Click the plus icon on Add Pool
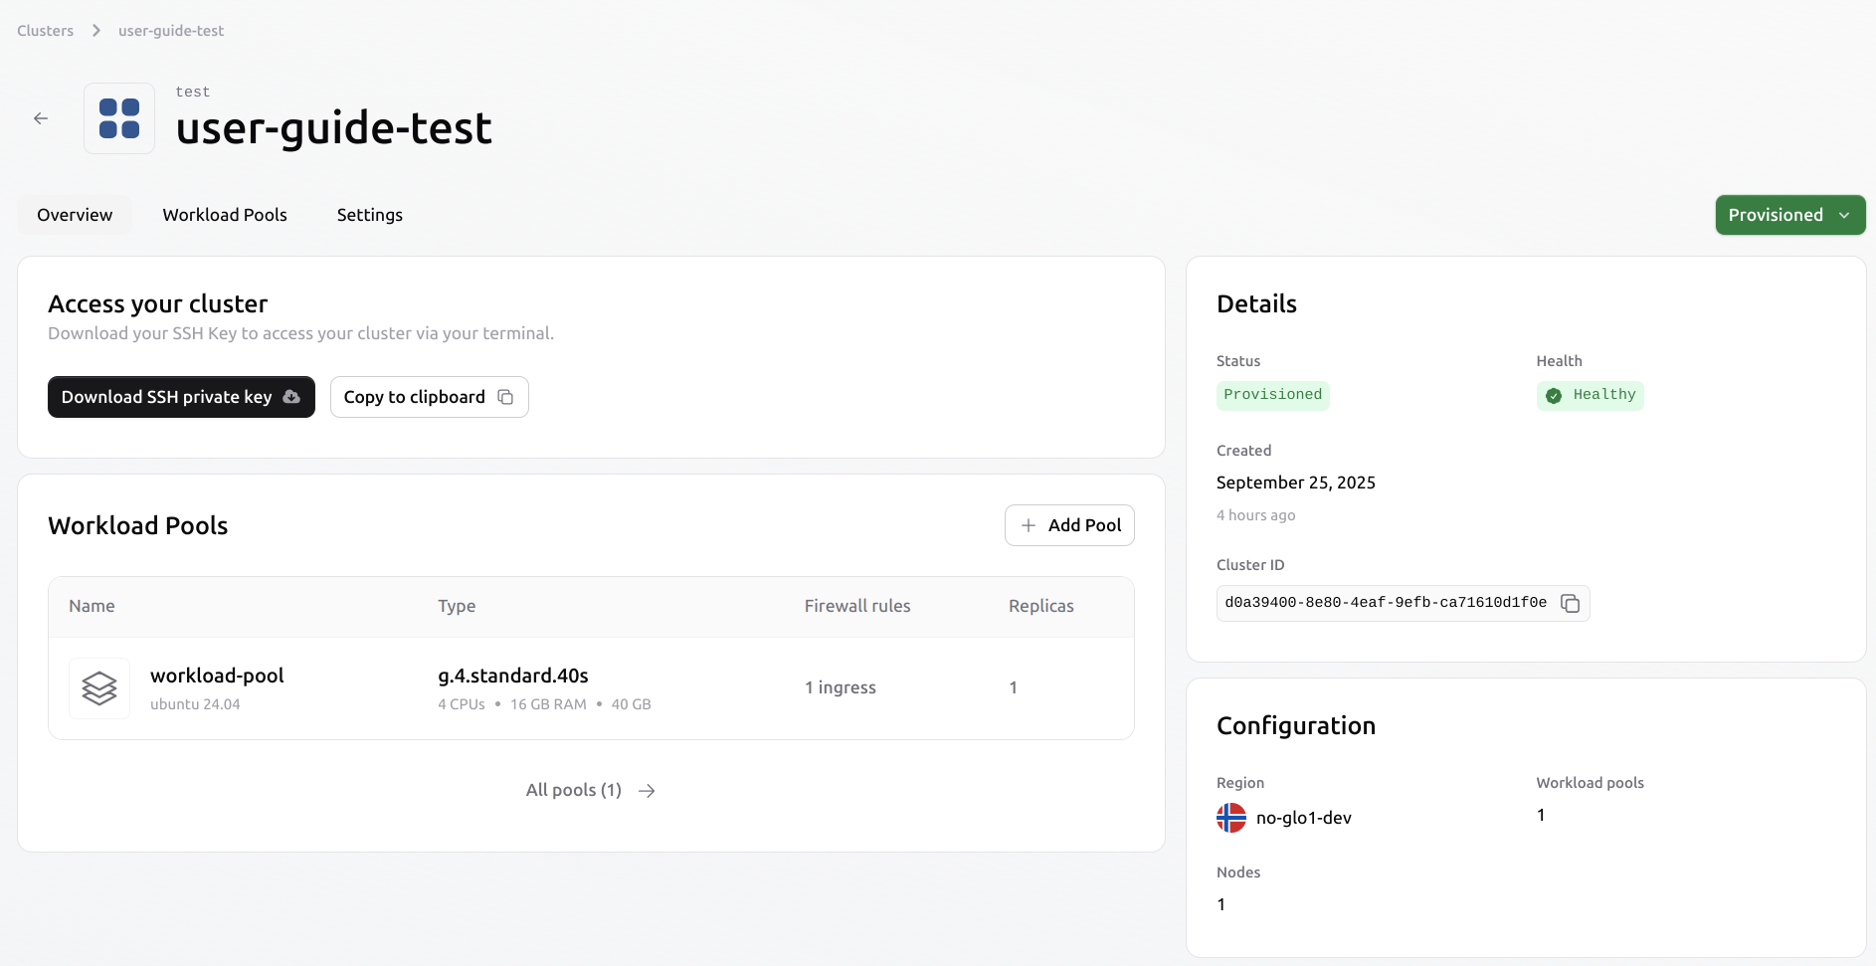1876x966 pixels. point(1031,525)
